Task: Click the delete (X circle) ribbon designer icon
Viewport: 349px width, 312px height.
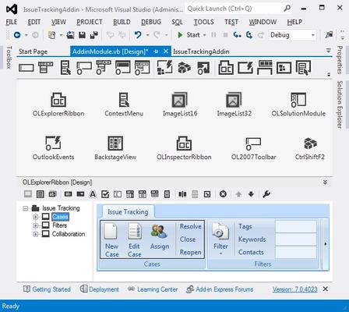Action: 223,194
